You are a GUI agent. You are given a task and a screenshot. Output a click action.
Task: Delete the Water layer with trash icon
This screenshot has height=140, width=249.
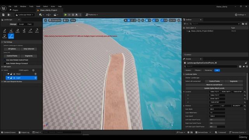[35, 74]
